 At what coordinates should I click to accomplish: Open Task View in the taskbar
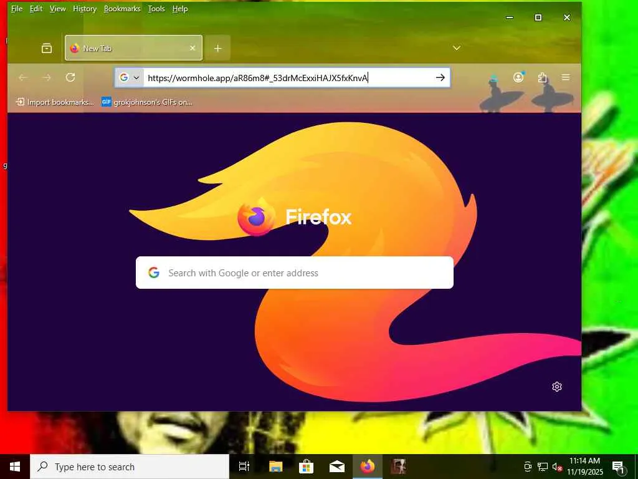click(244, 467)
